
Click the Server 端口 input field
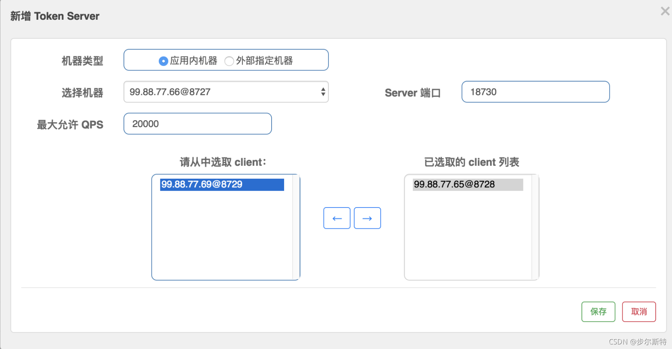pos(535,92)
